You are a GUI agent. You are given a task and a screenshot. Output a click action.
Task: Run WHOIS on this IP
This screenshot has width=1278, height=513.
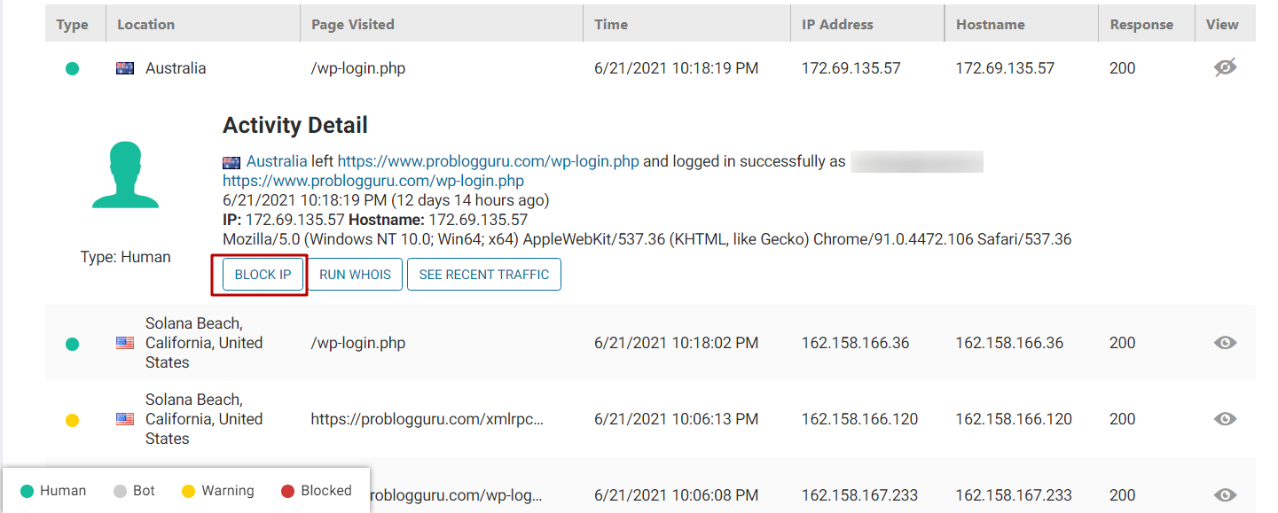355,275
